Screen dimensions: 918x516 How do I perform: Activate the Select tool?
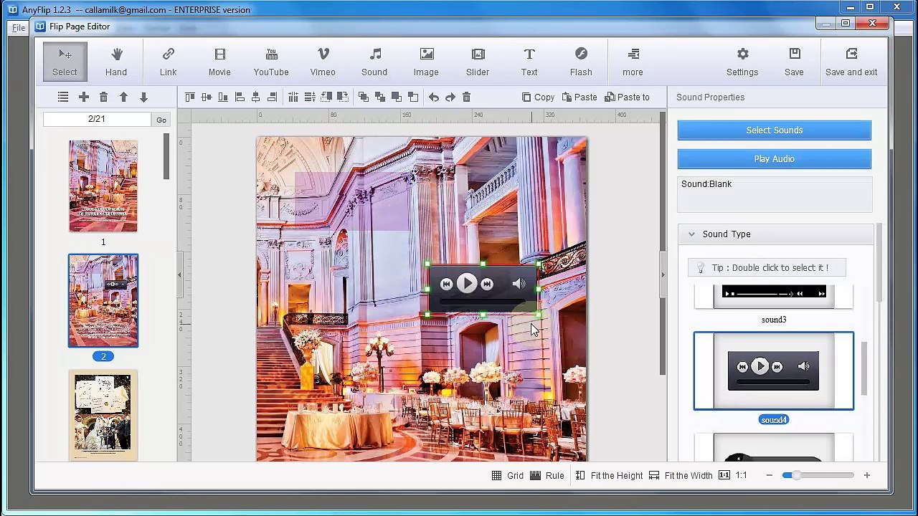tap(65, 62)
